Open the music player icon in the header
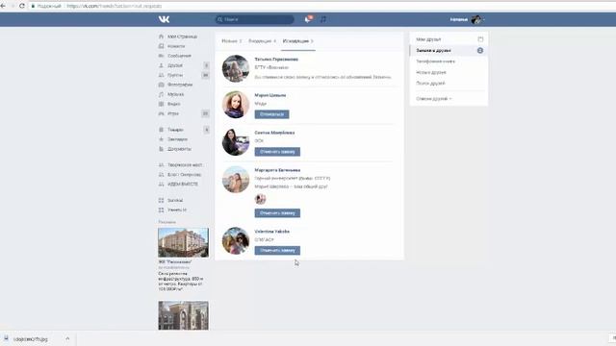Screen dimensions: 616x346 [x=323, y=19]
